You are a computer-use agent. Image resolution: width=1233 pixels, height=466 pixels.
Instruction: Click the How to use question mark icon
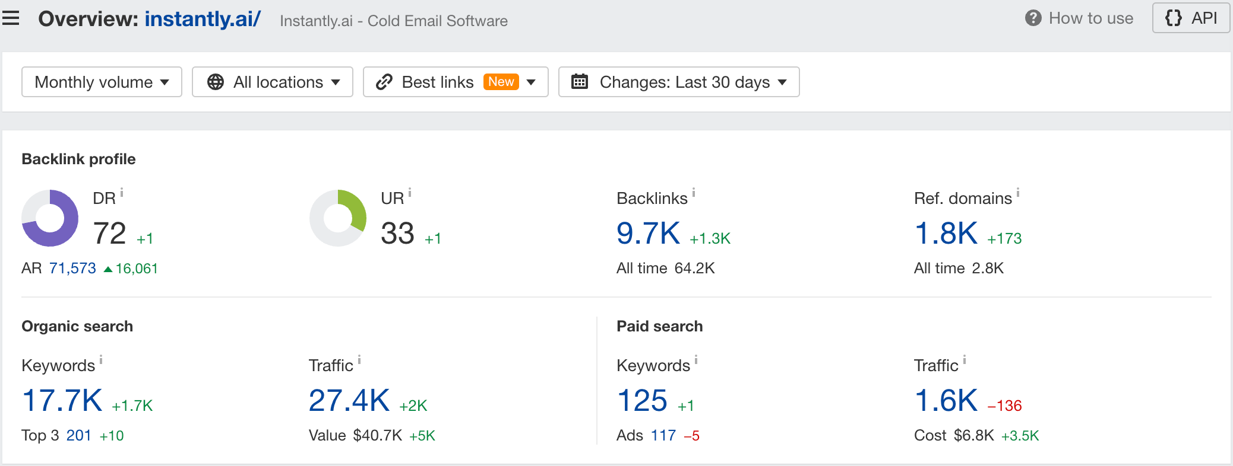[1033, 18]
